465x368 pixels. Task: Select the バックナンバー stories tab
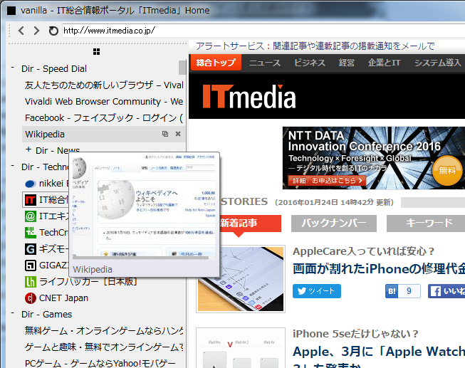coord(334,224)
